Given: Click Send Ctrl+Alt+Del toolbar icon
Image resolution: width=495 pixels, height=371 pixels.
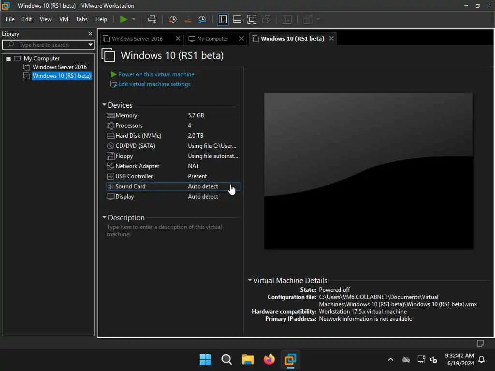Looking at the screenshot, I should pos(152,19).
